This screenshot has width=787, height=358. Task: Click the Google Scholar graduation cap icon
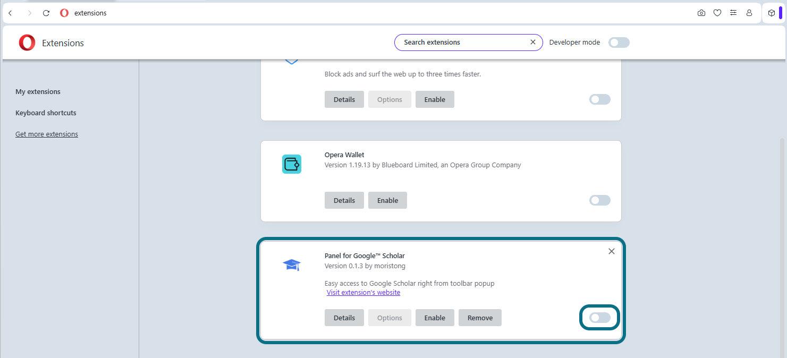tap(292, 265)
